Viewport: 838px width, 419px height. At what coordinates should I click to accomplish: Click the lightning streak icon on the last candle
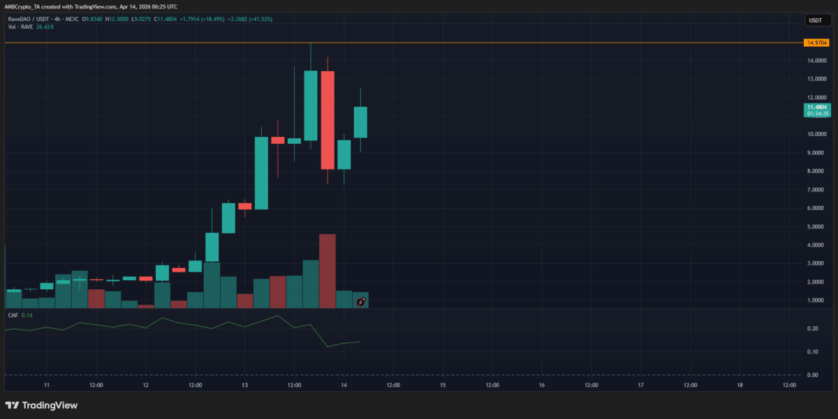[x=360, y=302]
